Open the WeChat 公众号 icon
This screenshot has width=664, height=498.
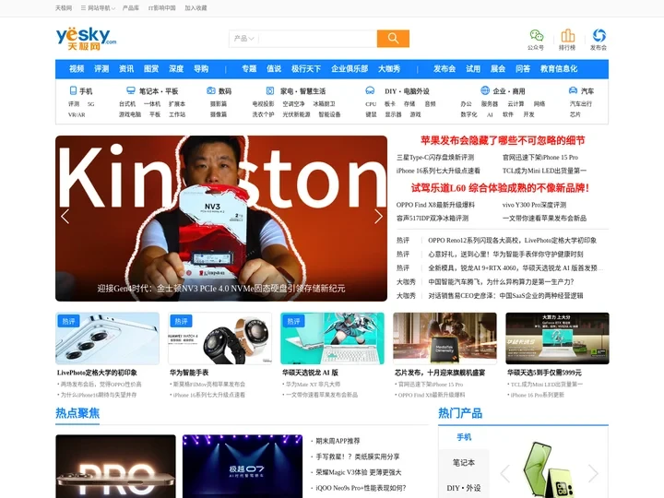click(536, 36)
